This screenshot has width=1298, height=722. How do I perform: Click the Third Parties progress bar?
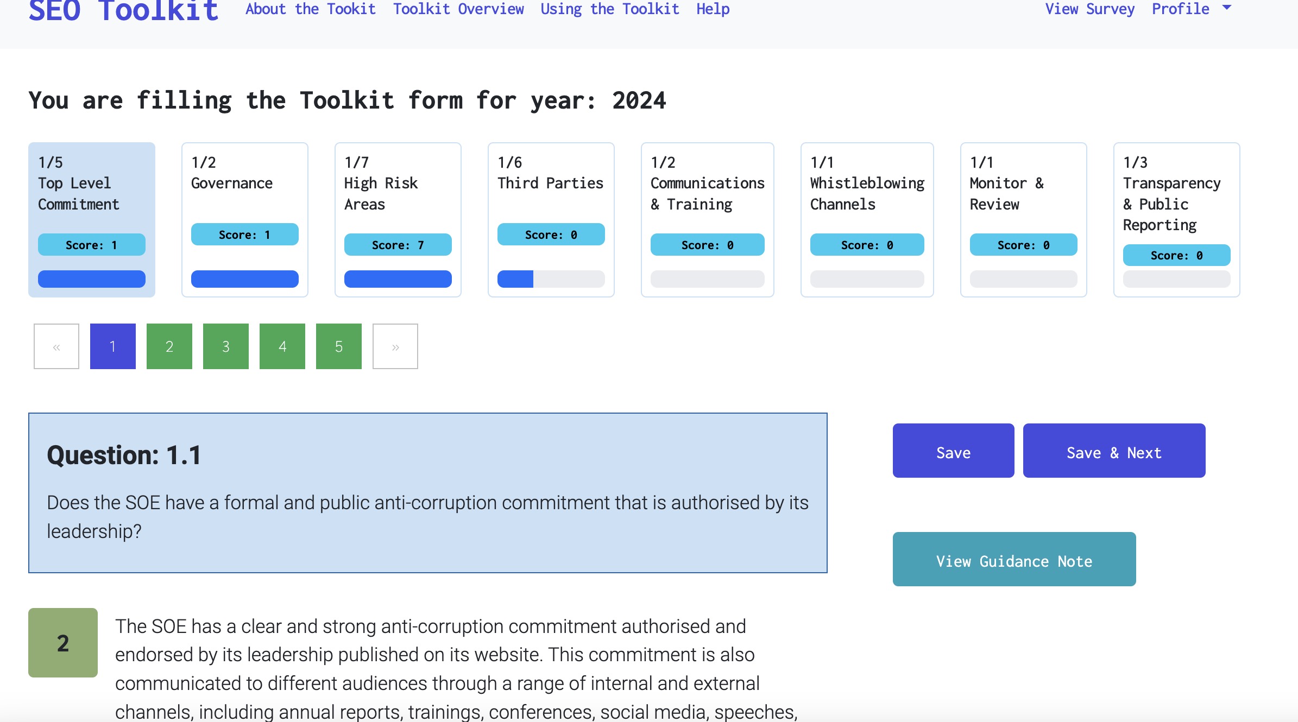[x=551, y=279]
